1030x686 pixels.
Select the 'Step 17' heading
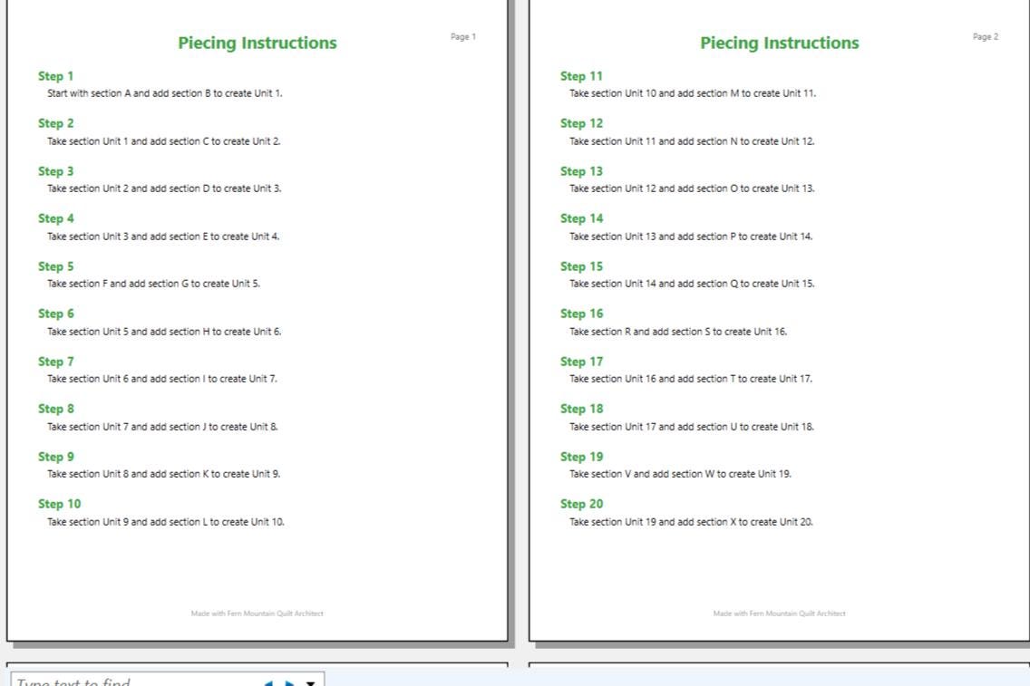point(581,362)
